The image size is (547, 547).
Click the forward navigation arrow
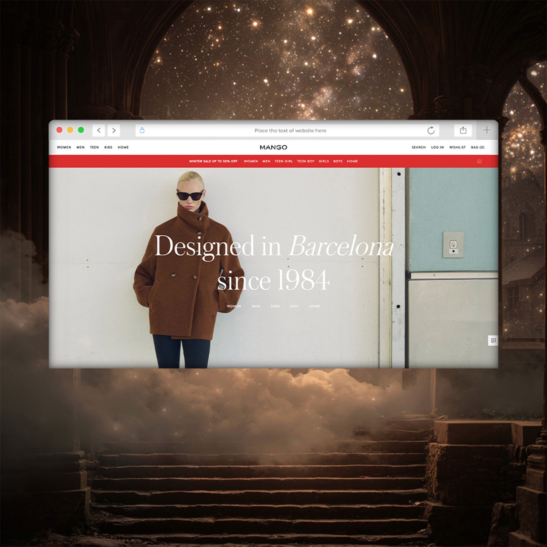(114, 130)
